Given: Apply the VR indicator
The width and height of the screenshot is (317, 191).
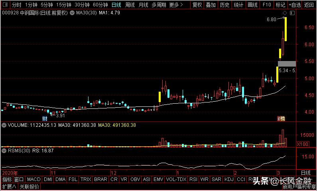Looking at the screenshot, I should 124,179.
